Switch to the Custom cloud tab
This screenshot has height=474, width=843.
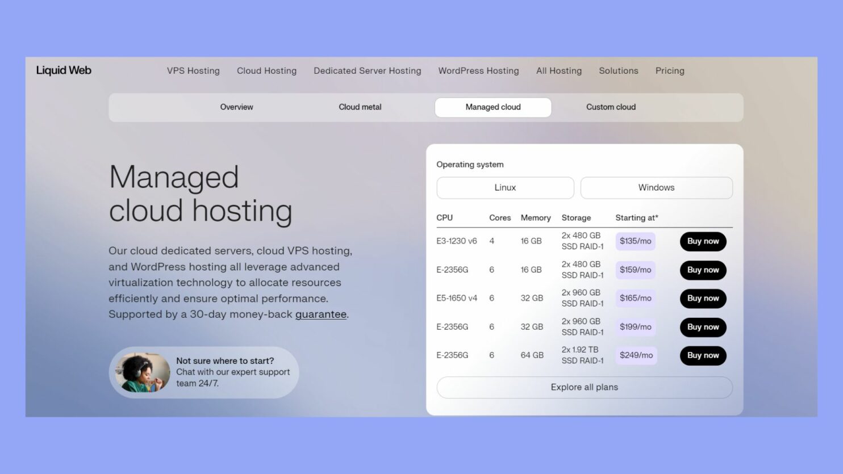point(611,107)
